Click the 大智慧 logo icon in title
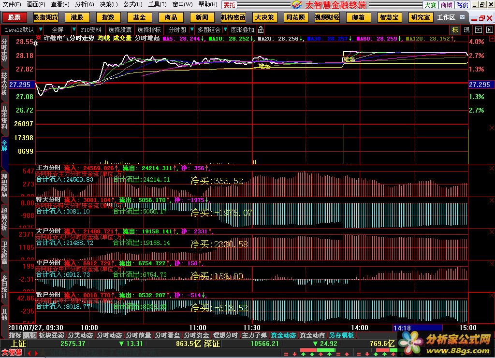The image size is (495, 358). [x=296, y=5]
